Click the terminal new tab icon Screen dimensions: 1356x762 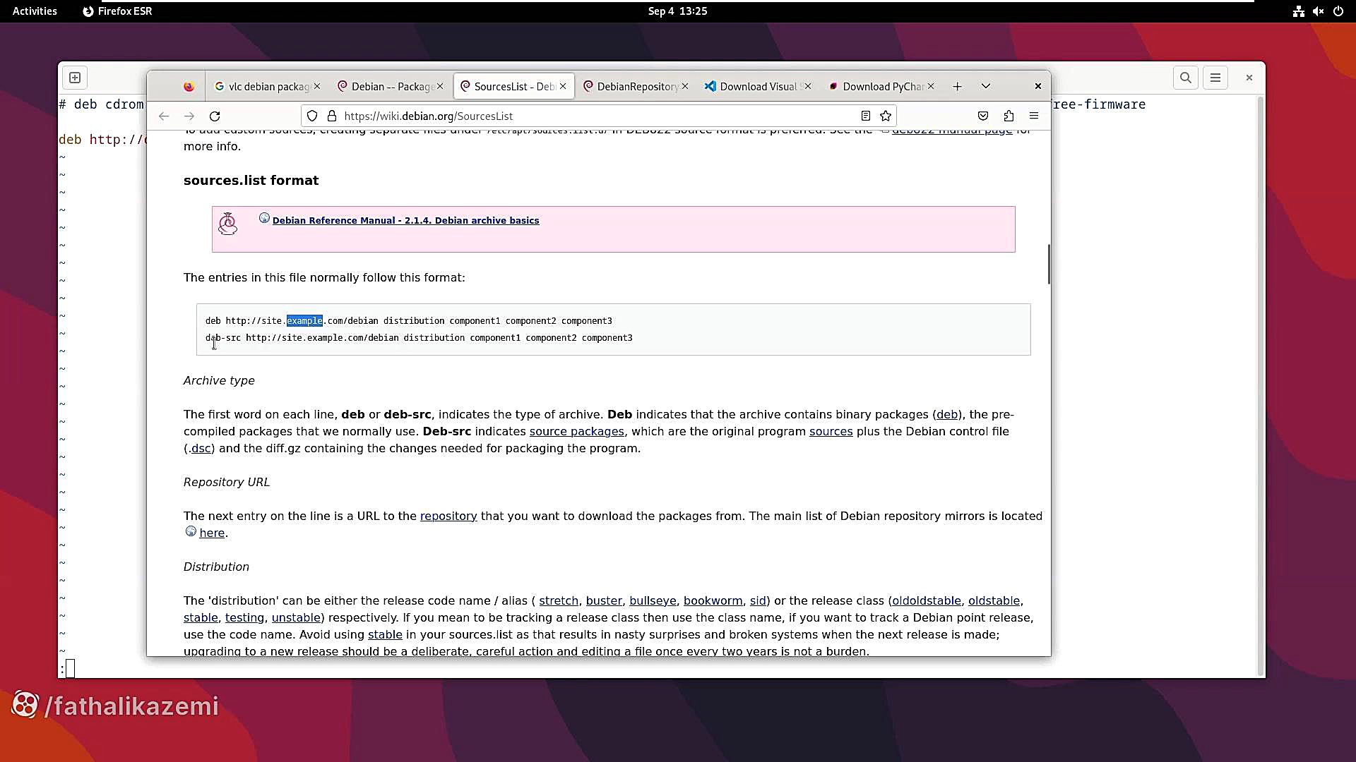[x=75, y=78]
